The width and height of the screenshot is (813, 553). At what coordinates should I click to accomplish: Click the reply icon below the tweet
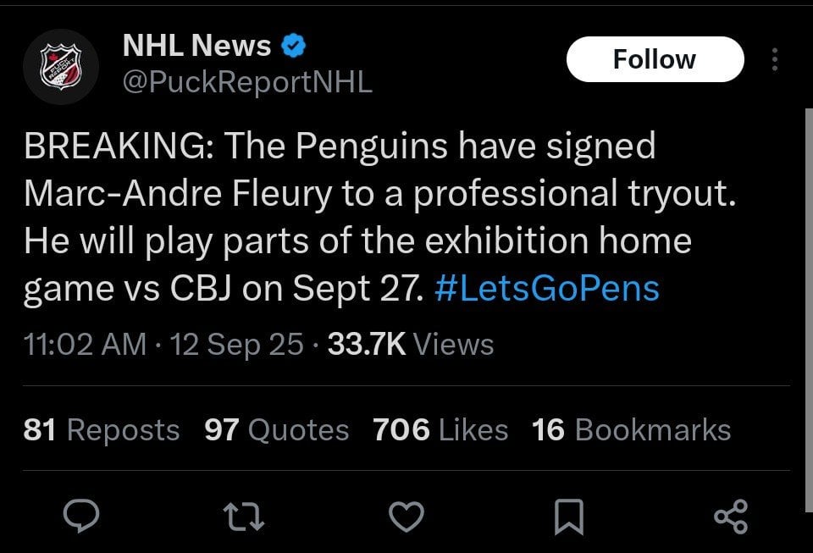point(81,513)
